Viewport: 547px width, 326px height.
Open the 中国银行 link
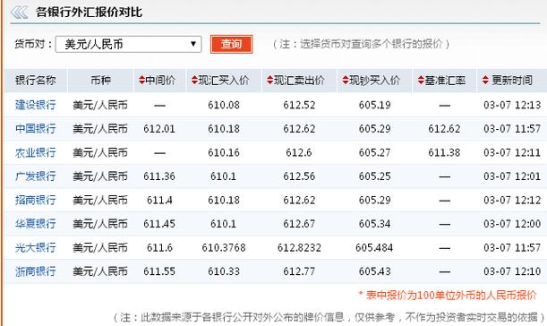pyautogui.click(x=36, y=128)
